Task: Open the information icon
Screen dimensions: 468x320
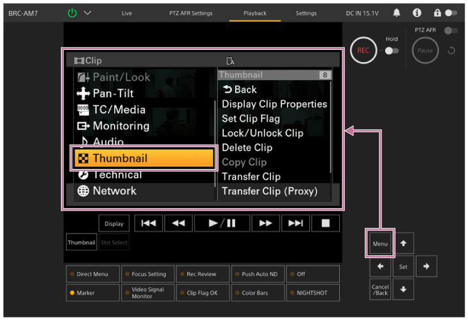Action: click(417, 13)
